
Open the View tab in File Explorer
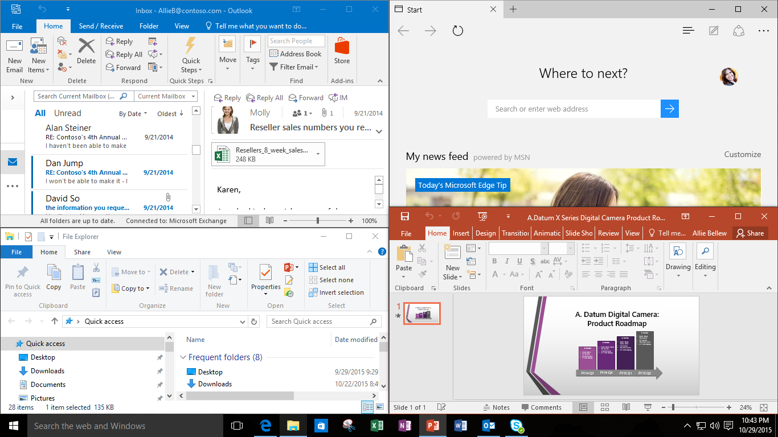click(114, 252)
